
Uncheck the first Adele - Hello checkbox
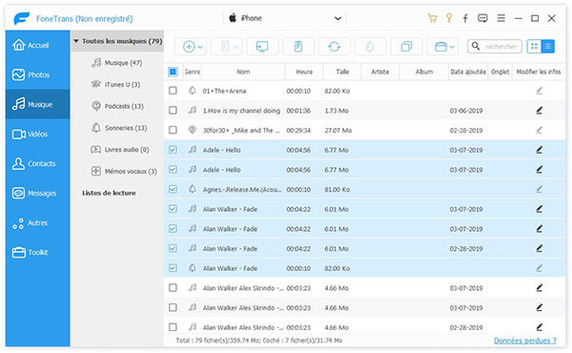coord(173,150)
